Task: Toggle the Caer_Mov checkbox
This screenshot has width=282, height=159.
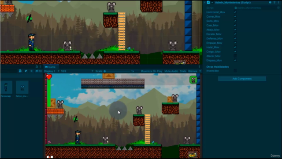Action: pyautogui.click(x=235, y=25)
